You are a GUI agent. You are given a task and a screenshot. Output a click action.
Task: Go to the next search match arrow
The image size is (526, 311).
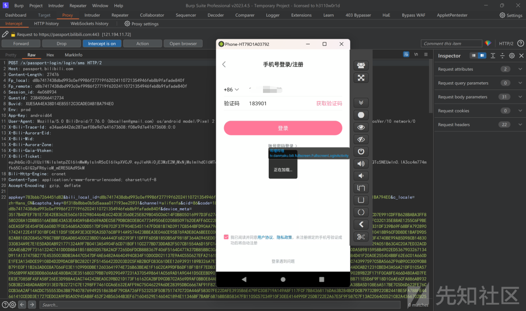click(32, 305)
